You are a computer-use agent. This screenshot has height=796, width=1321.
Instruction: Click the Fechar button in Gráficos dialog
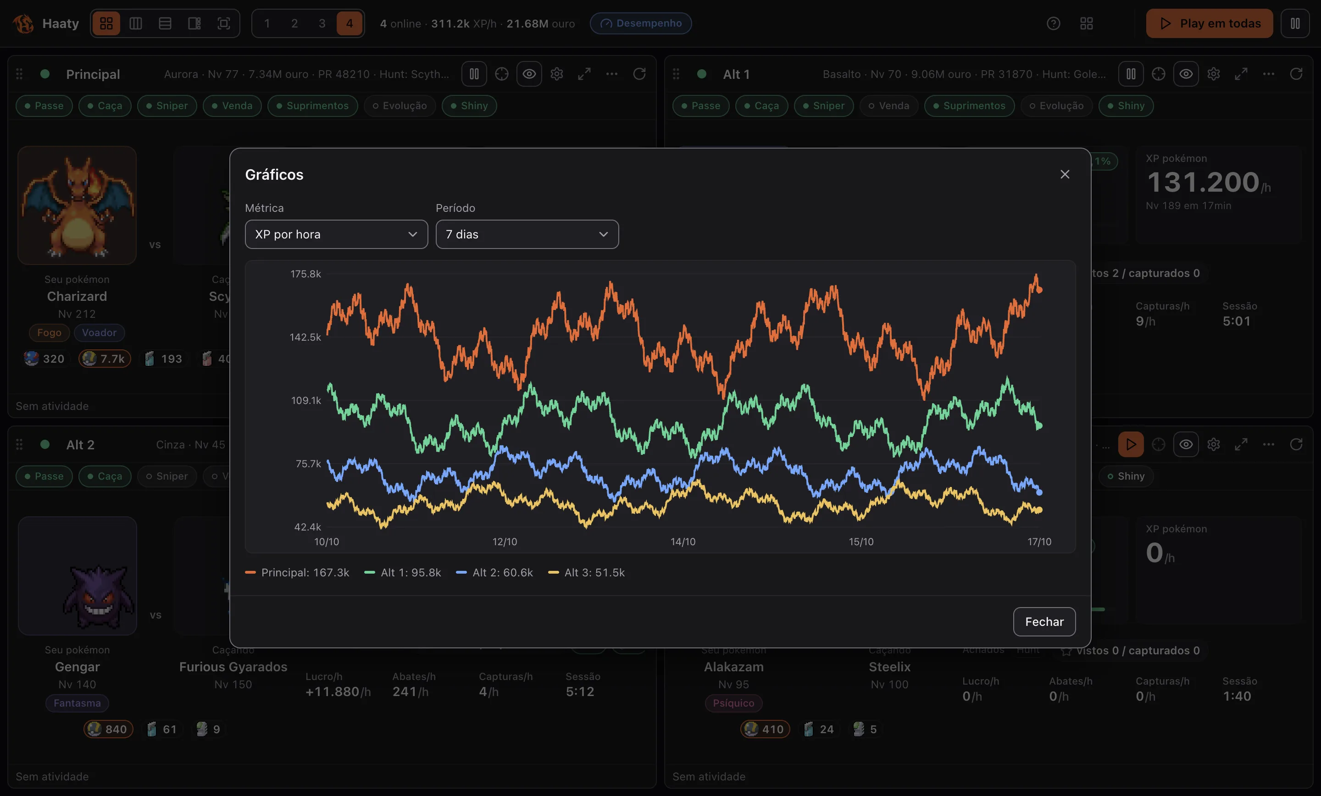[x=1044, y=622]
